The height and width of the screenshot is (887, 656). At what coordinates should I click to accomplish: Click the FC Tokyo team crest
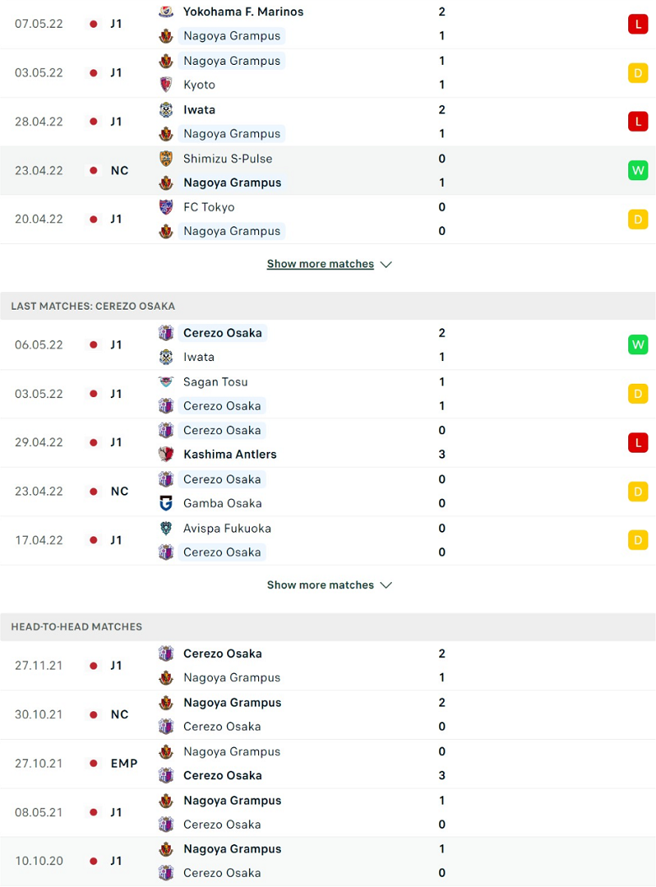166,207
